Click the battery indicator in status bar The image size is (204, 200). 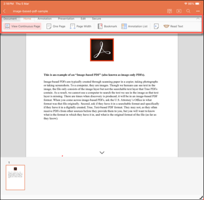(x=198, y=4)
